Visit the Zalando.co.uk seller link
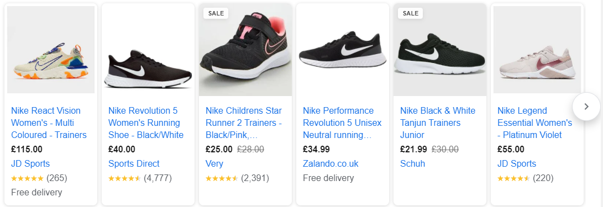603x207 pixels. [x=331, y=163]
